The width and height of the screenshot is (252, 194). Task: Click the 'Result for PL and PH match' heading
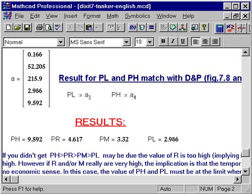pos(150,78)
